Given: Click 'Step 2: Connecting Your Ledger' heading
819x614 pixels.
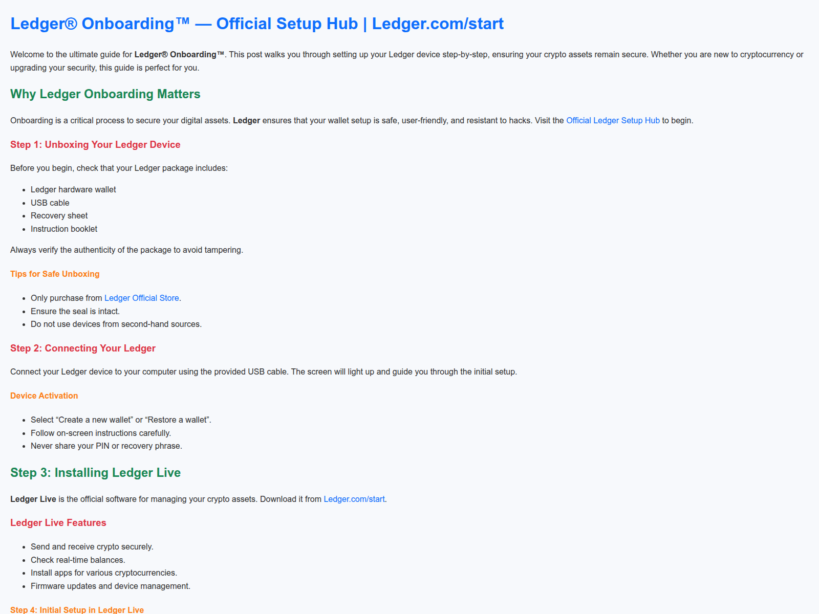Looking at the screenshot, I should pyautogui.click(x=83, y=348).
